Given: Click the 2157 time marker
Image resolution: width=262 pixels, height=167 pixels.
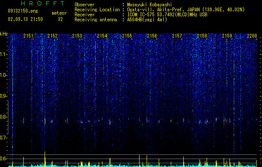Looking at the screenshot, I should click(177, 36).
